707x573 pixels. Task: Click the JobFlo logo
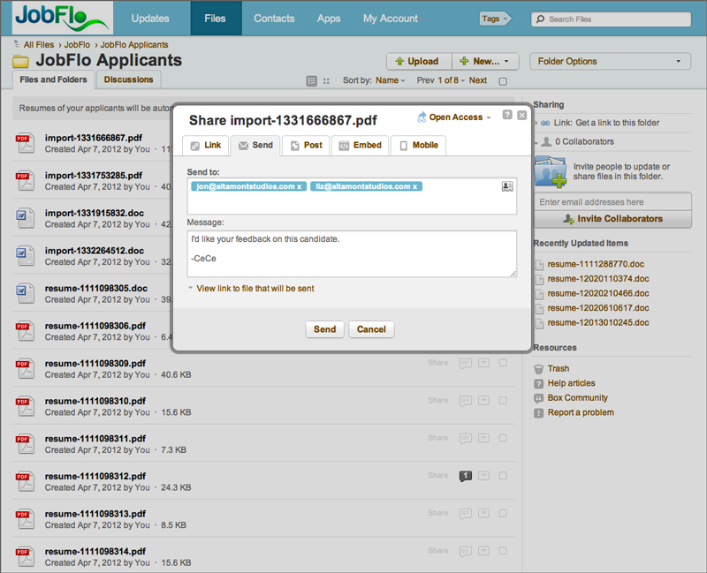tap(63, 18)
